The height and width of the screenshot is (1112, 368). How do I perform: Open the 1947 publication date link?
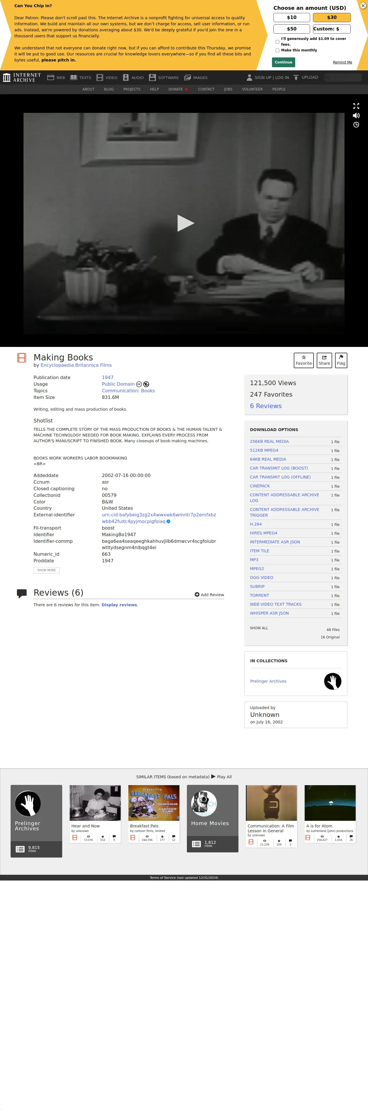click(x=107, y=378)
